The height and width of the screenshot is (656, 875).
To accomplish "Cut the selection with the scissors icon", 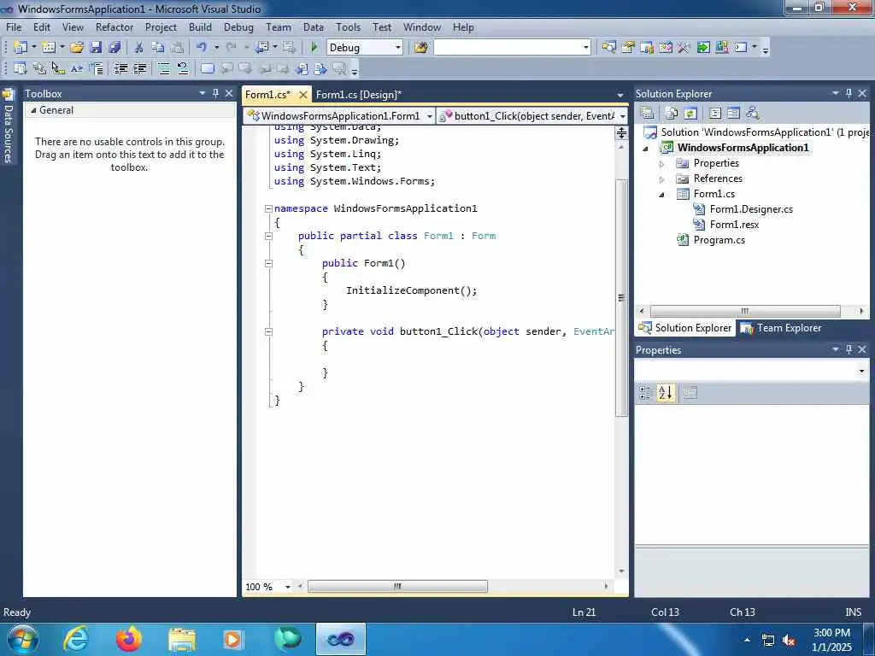I will 139,48.
